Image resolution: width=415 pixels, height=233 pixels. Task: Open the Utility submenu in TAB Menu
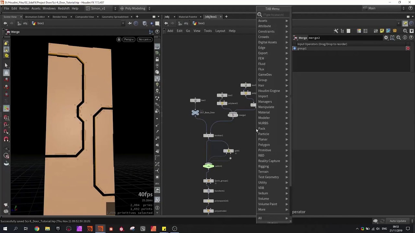[273, 183]
